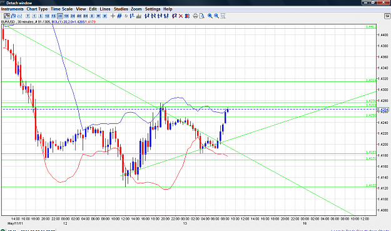Screen dimensions: 391x231
Task: Click the green 1.4250 level label
Action: 371,115
